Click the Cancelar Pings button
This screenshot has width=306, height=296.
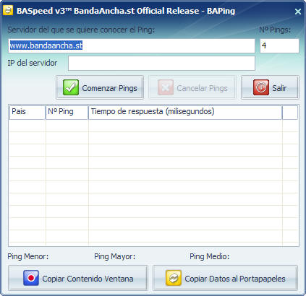click(x=192, y=87)
